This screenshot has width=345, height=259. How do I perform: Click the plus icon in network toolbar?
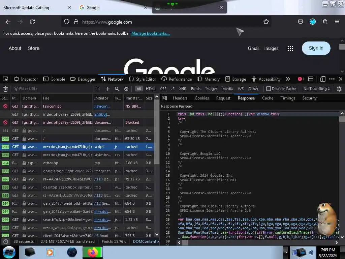[x=107, y=89]
